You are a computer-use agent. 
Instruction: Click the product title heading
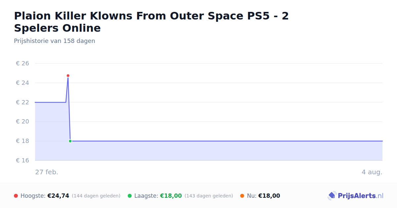(151, 22)
